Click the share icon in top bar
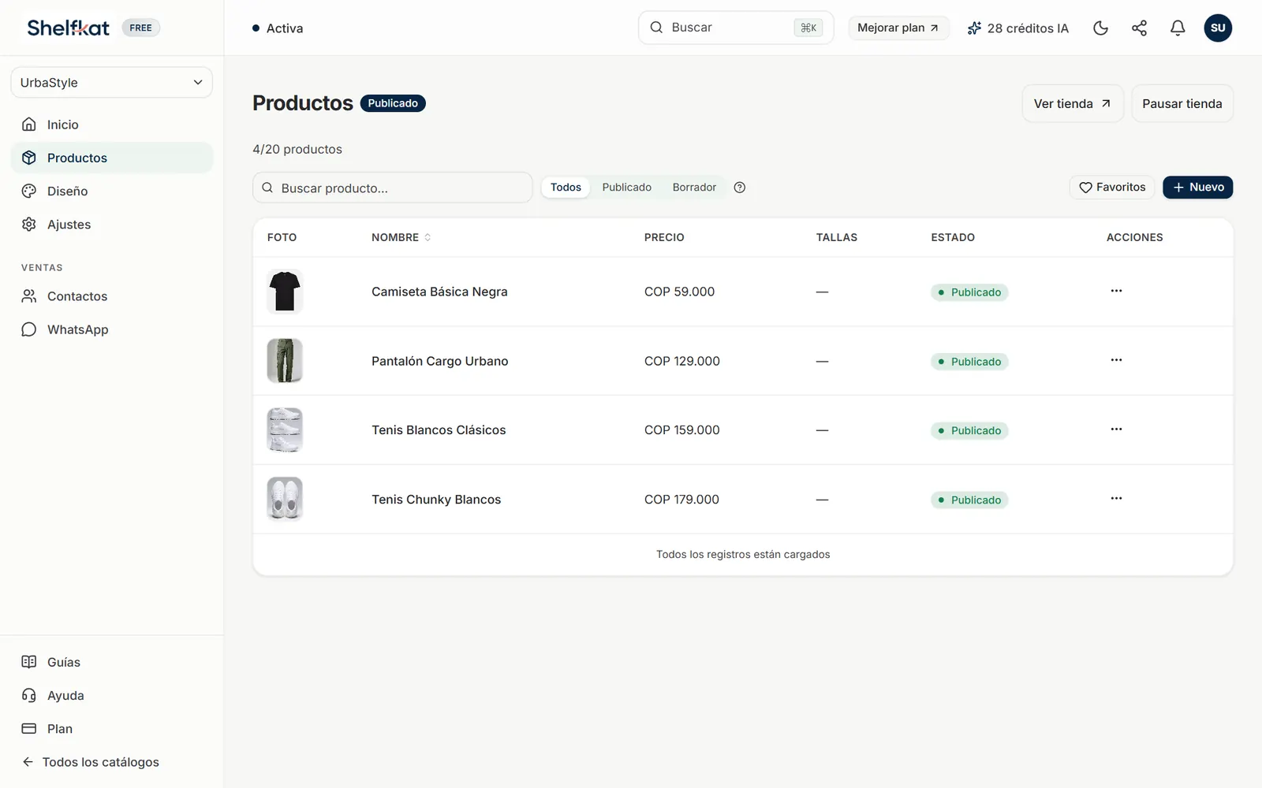The height and width of the screenshot is (788, 1262). click(x=1139, y=28)
